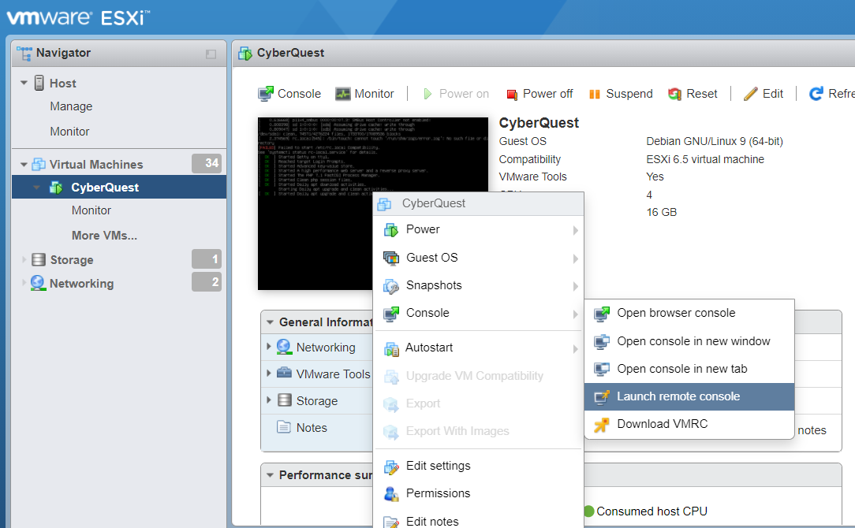Open the Power submenu
This screenshot has height=528, width=855.
tap(478, 230)
